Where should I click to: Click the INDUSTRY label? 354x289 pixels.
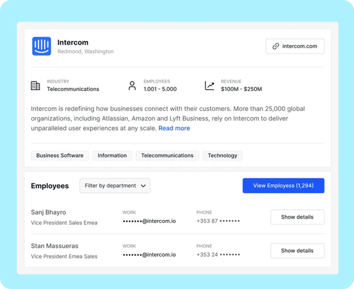[58, 82]
